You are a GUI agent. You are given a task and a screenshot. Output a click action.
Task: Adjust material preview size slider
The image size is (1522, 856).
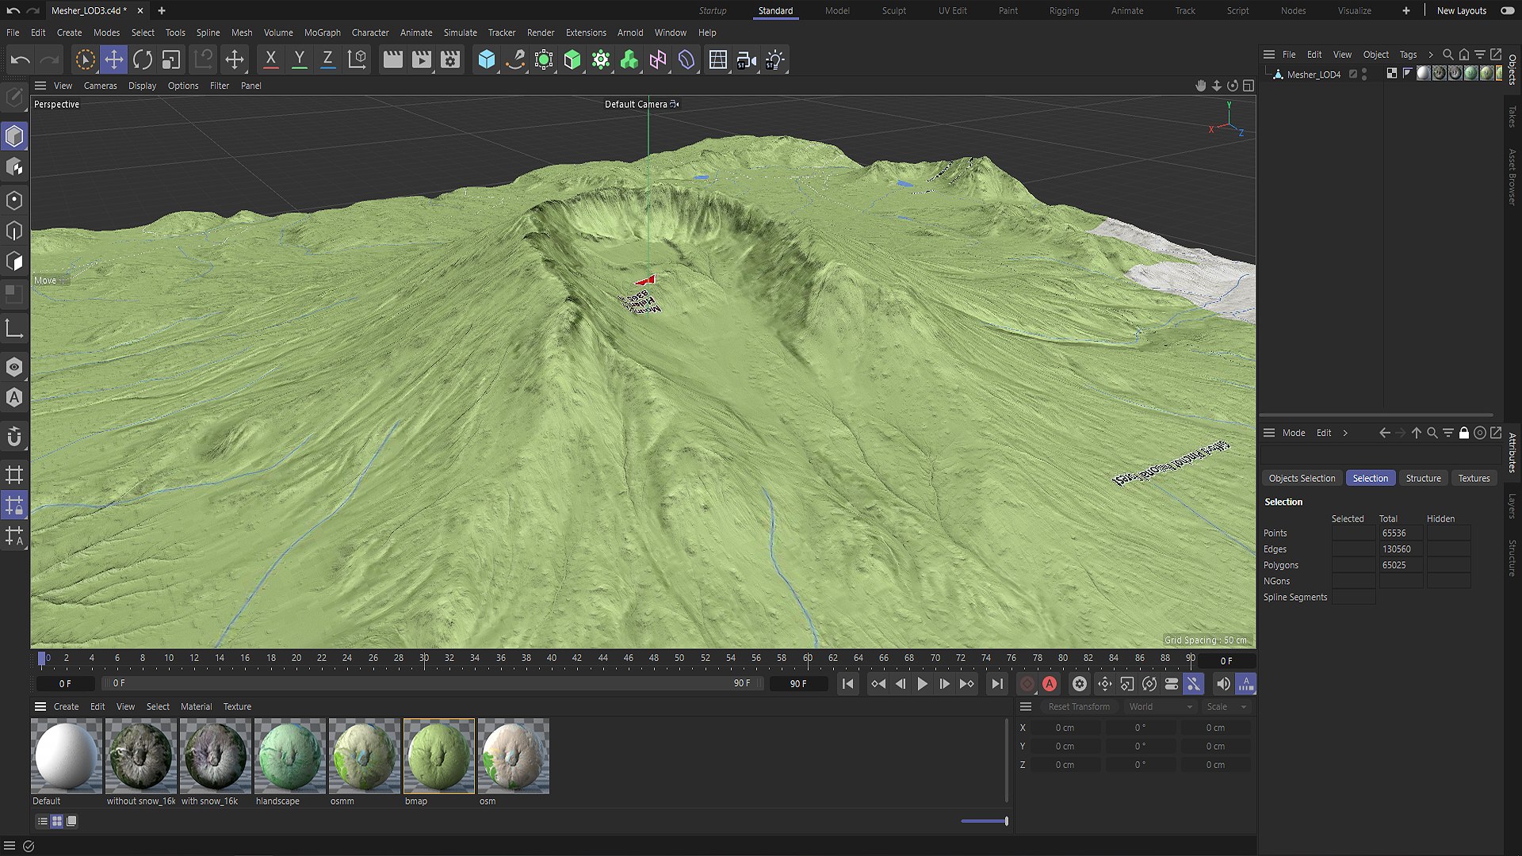point(985,821)
